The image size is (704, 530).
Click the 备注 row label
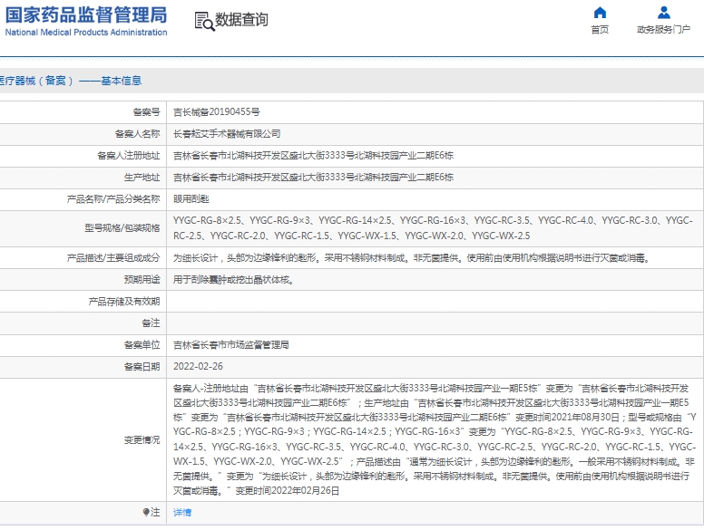pyautogui.click(x=151, y=323)
